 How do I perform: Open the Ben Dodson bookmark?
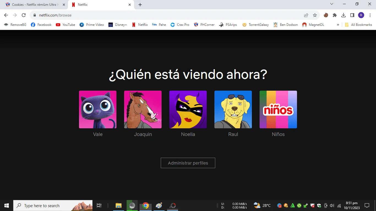(x=285, y=25)
